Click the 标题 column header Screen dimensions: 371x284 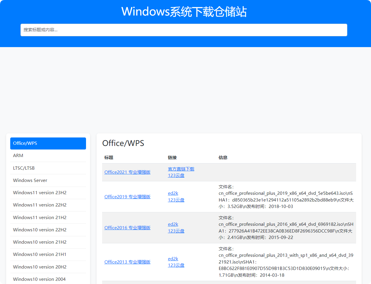tap(109, 158)
